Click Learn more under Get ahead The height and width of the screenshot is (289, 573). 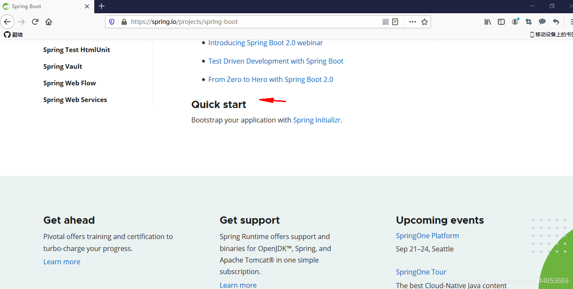click(x=62, y=262)
